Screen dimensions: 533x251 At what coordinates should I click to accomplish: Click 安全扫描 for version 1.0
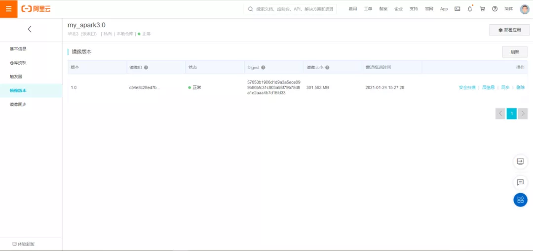[x=467, y=87]
